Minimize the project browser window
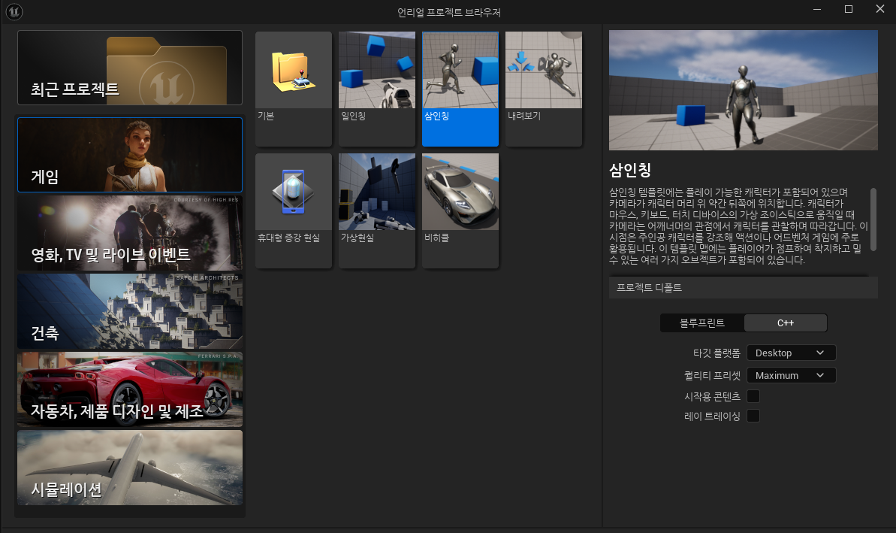 point(817,9)
